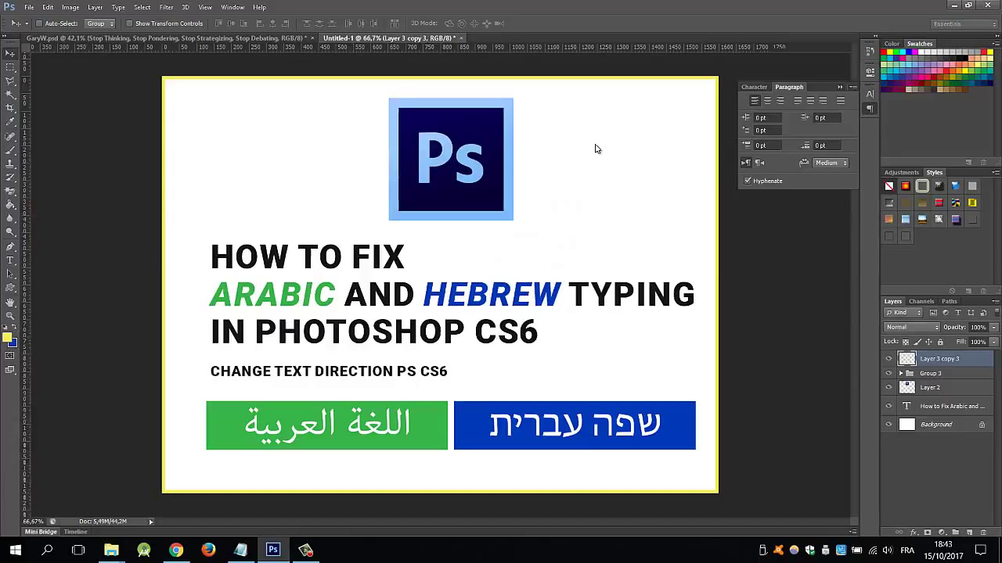Select the Lasso tool
Viewport: 1002px width, 563px height.
tap(10, 81)
